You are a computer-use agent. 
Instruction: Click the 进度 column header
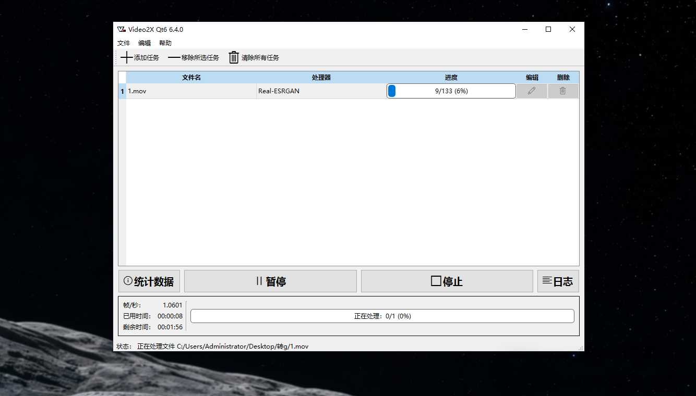451,78
